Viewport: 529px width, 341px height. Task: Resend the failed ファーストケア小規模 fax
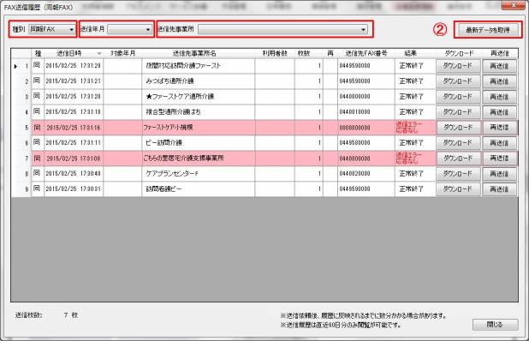click(x=499, y=128)
